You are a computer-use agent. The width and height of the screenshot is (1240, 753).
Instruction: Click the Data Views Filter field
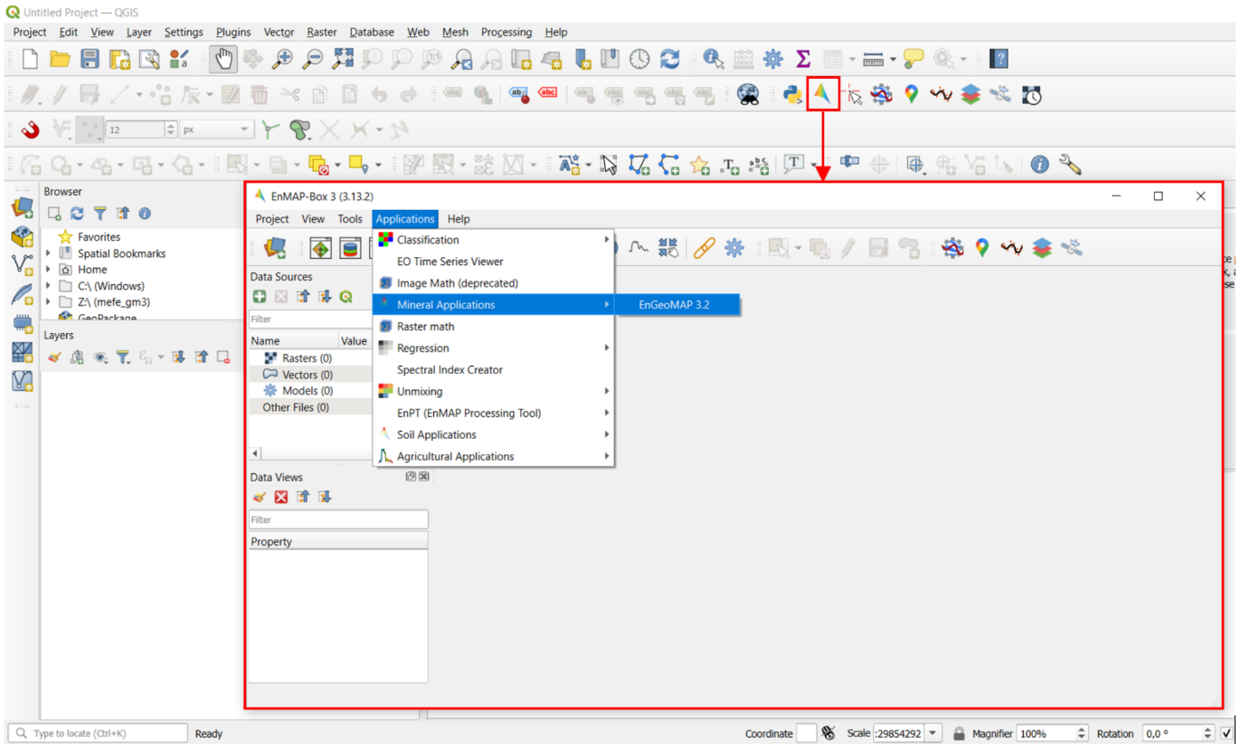(x=338, y=520)
